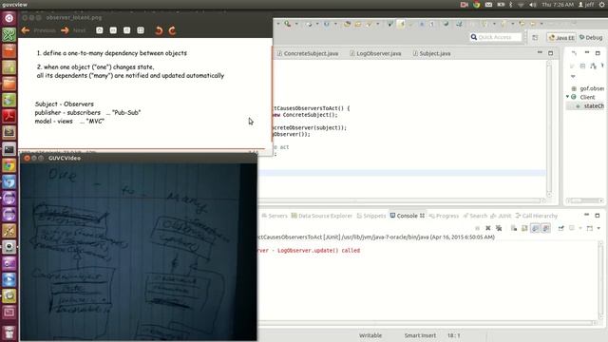Switch to the Java EE perspective
The image size is (608, 342).
tap(561, 38)
